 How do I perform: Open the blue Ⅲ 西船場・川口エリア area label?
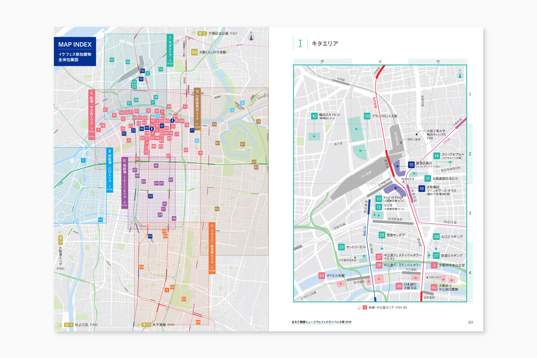point(110,170)
